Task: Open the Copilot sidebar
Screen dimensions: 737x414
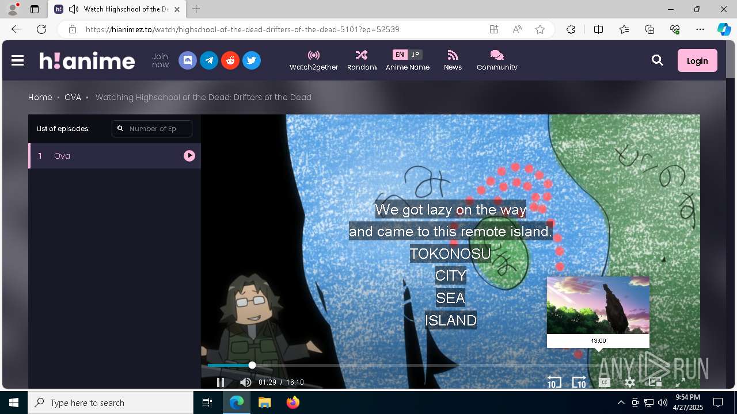Action: (x=724, y=29)
